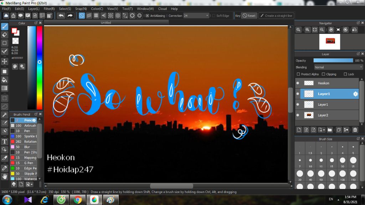Select the Hand tool
The width and height of the screenshot is (365, 205).
tap(5, 177)
